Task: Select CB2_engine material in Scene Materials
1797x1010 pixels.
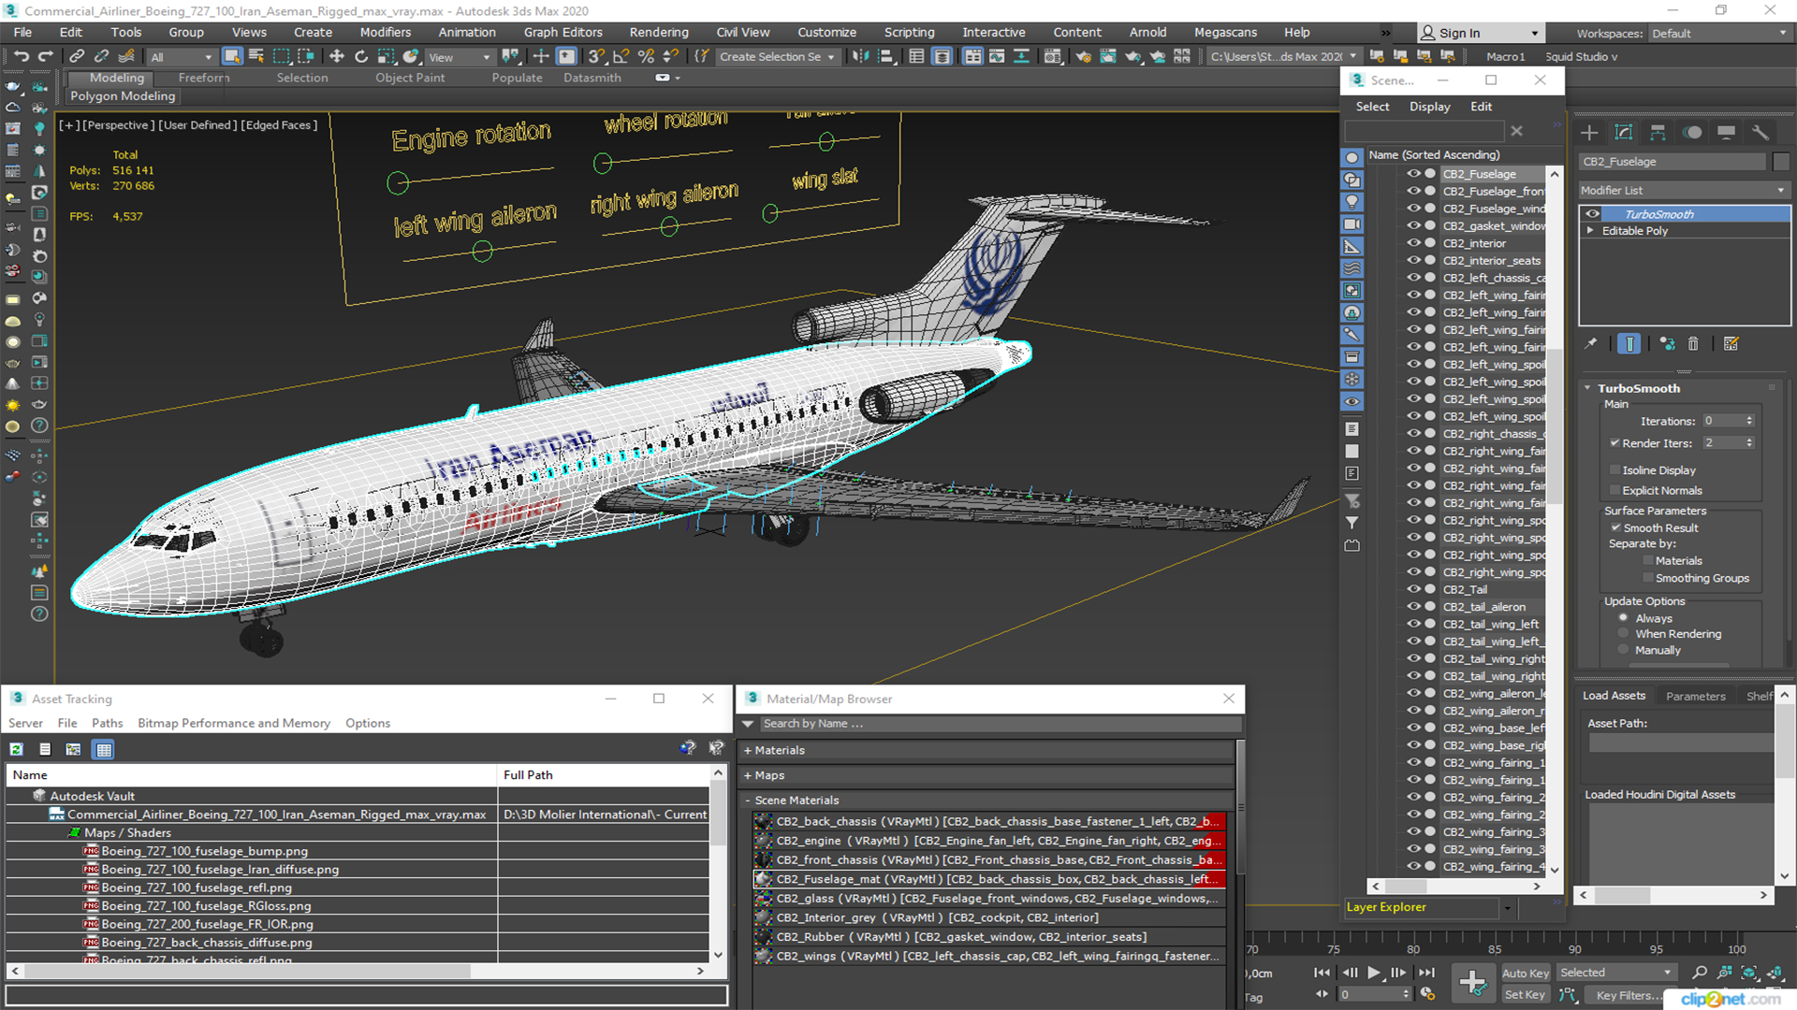Action: [989, 841]
